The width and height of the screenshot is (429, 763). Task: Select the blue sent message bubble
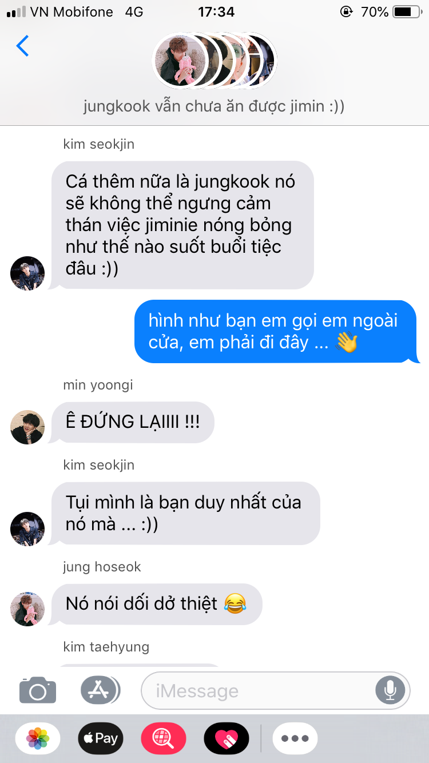(x=276, y=332)
